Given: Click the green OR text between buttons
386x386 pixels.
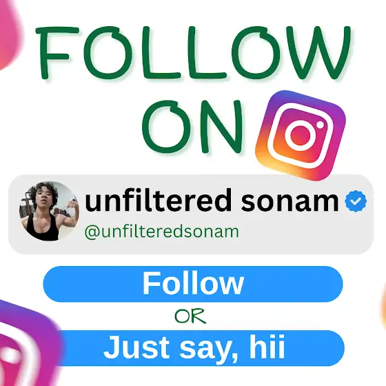Looking at the screenshot, I should (190, 316).
